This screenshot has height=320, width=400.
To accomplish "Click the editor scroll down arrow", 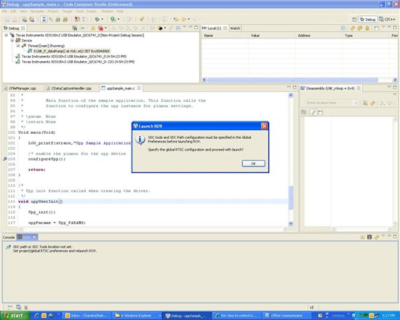I will (291, 223).
